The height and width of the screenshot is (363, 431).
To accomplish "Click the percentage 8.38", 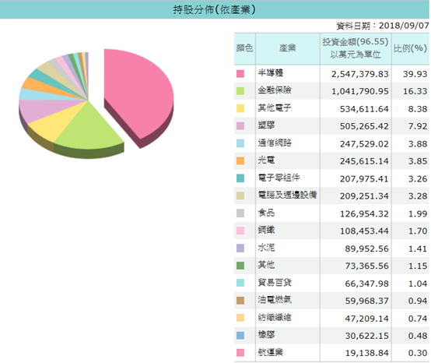I will (418, 109).
